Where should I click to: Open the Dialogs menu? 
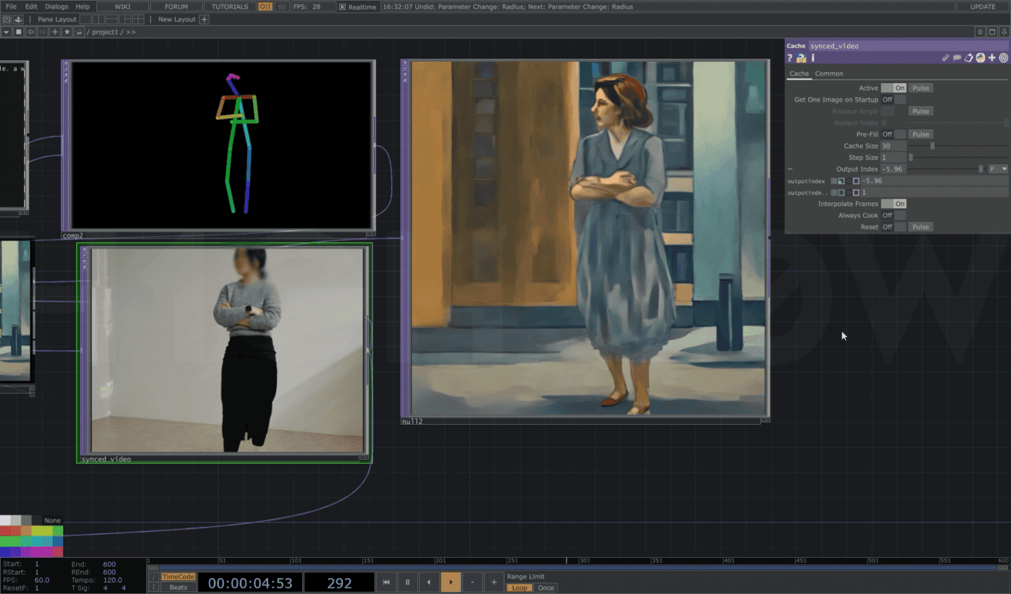pos(57,7)
